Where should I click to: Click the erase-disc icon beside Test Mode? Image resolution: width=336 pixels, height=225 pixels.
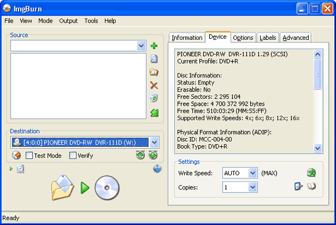pos(16,155)
